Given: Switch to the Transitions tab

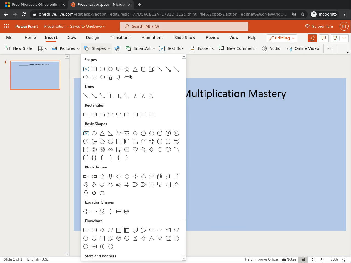Looking at the screenshot, I should click(x=120, y=38).
